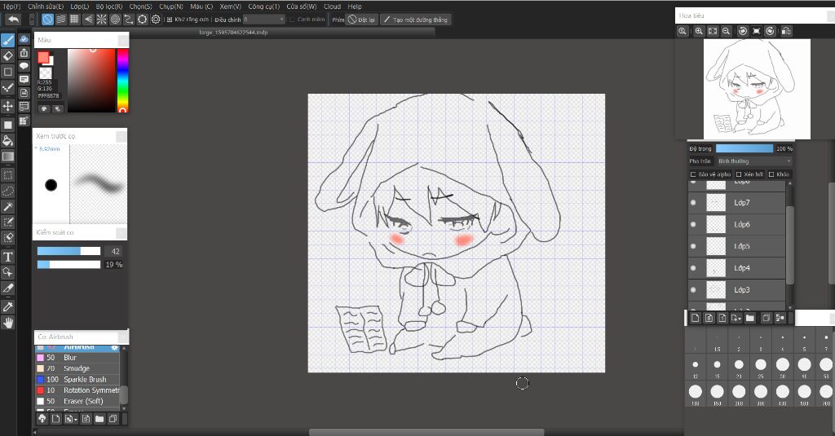Select the Smudge brush
This screenshot has width=835, height=436.
[x=77, y=368]
